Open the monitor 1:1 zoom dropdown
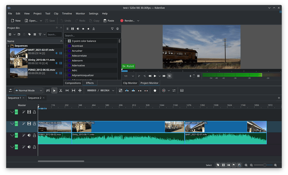 129,76
